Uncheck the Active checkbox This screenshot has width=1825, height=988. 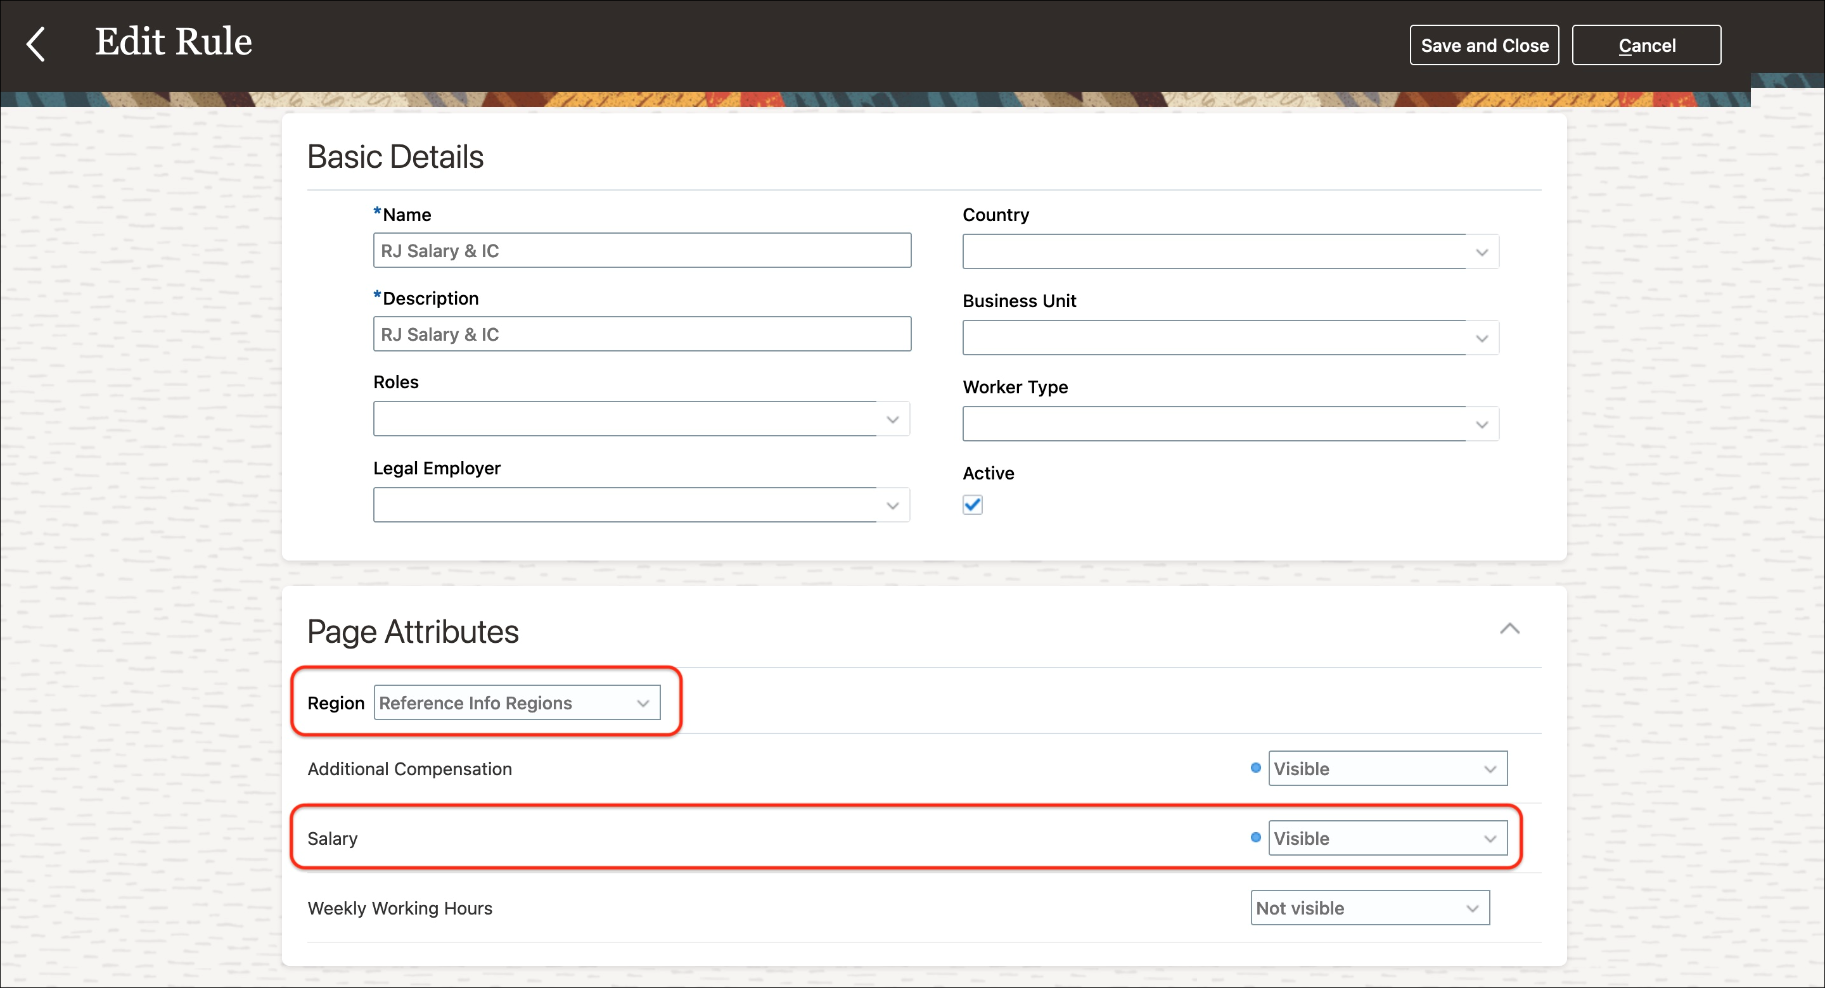(972, 505)
